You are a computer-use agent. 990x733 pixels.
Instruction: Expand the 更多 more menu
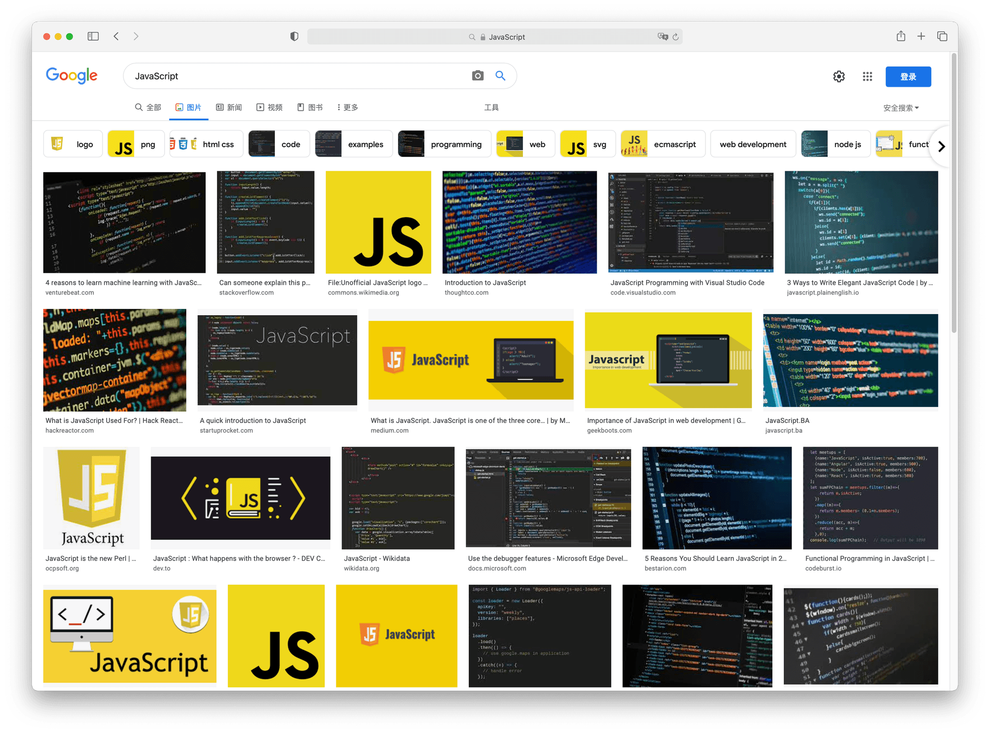pos(348,107)
